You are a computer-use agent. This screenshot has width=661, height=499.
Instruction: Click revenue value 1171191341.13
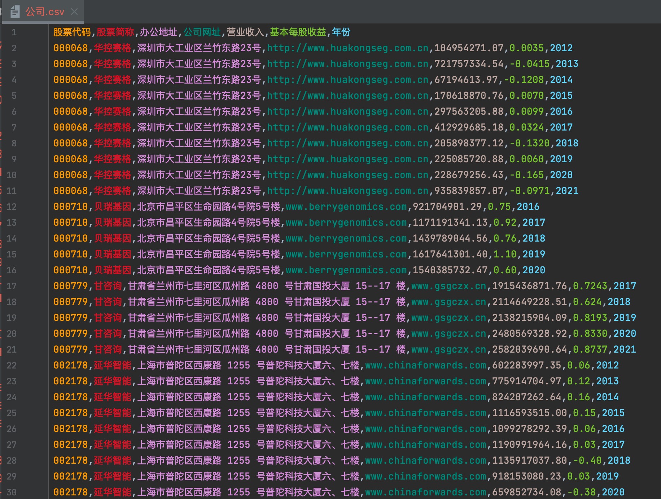(450, 222)
